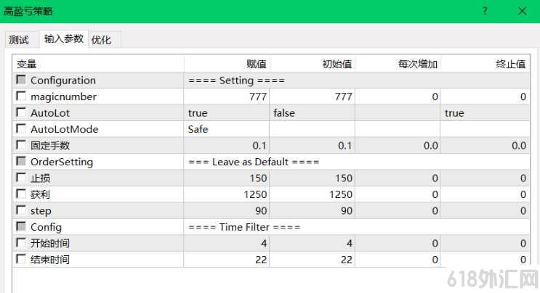Open the AutoLot value dropdown showing true
This screenshot has width=540, height=293.
[x=226, y=112]
